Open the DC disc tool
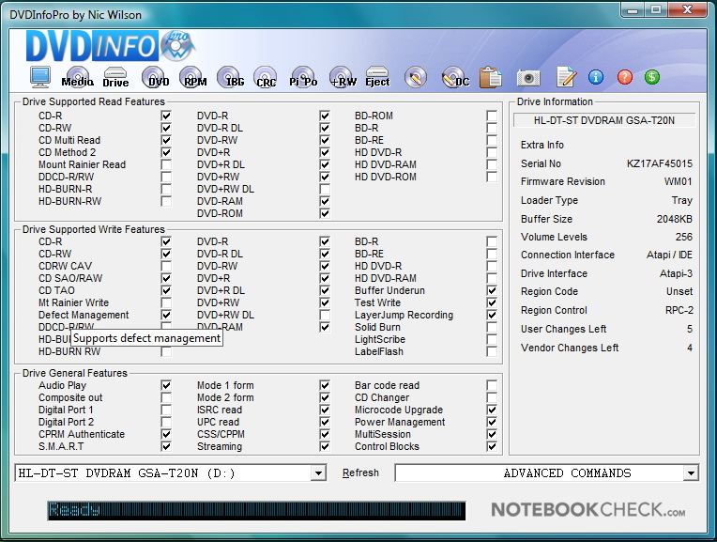Screen dimensions: 717x542 point(455,77)
